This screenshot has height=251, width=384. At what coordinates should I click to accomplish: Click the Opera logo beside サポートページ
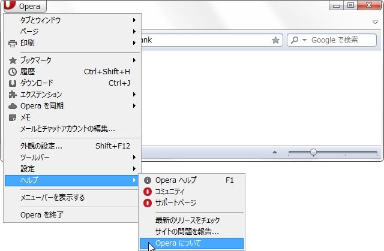(148, 203)
